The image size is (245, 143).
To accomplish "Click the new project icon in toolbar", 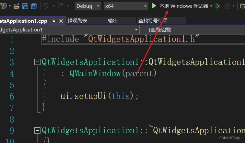I will 4,6.
